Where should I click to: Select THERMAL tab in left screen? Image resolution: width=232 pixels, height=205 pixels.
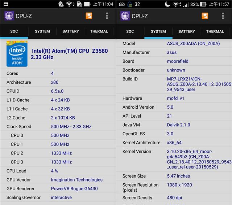(x=99, y=31)
